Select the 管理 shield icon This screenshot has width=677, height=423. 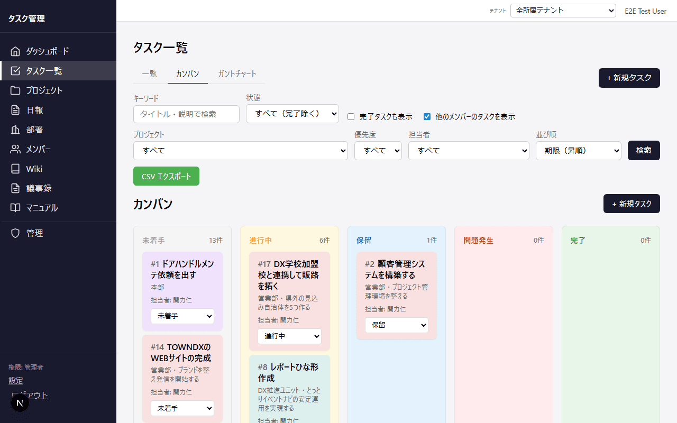pos(15,233)
